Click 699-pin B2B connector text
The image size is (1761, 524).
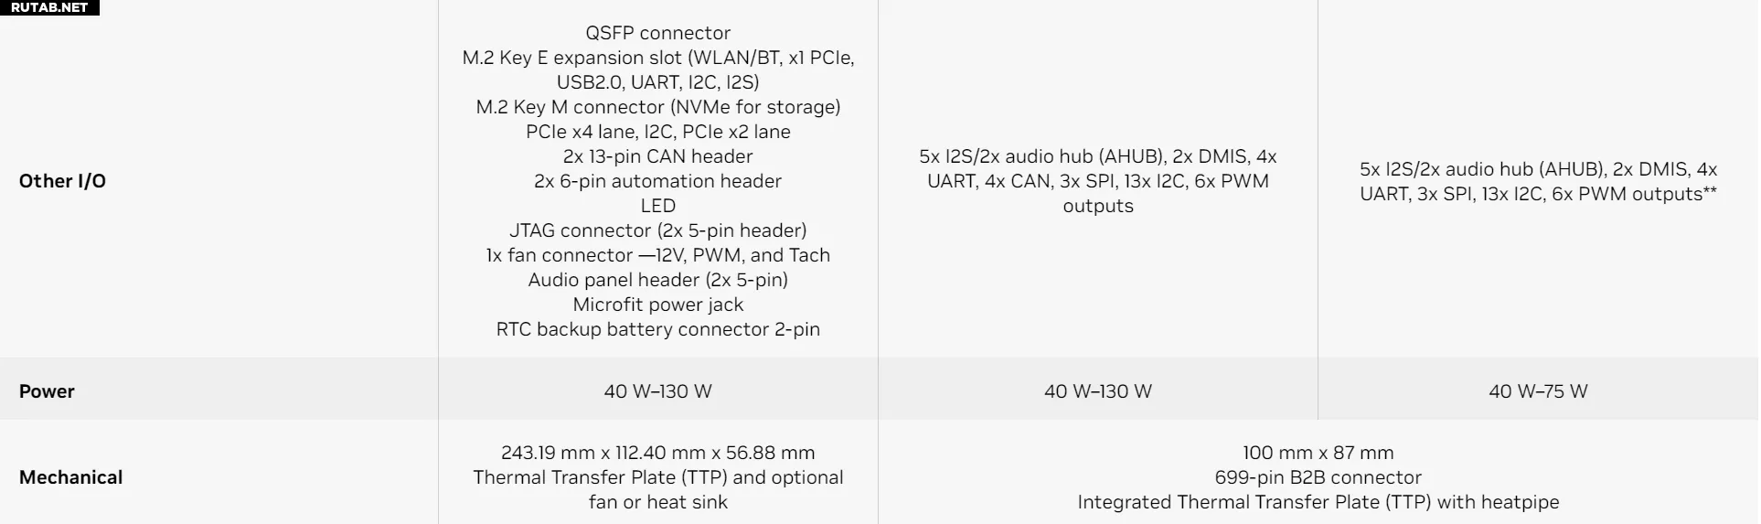(1318, 477)
